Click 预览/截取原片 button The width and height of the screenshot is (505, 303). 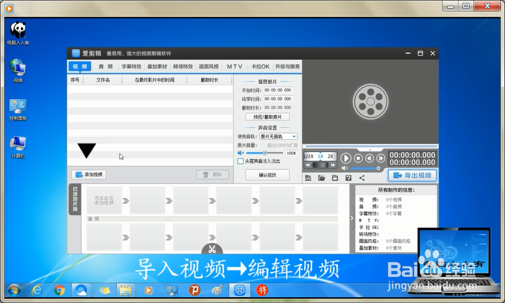[267, 116]
